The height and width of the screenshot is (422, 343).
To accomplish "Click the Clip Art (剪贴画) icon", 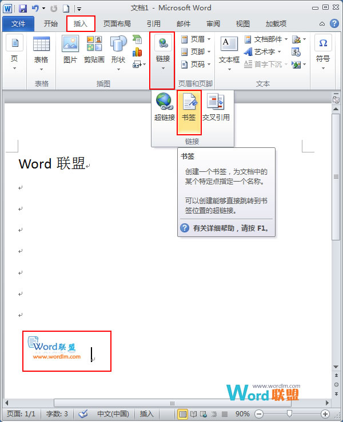I will (x=94, y=50).
